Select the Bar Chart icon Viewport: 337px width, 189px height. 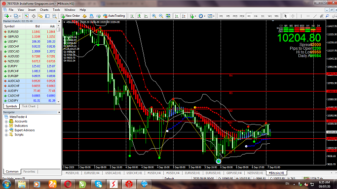[132, 16]
